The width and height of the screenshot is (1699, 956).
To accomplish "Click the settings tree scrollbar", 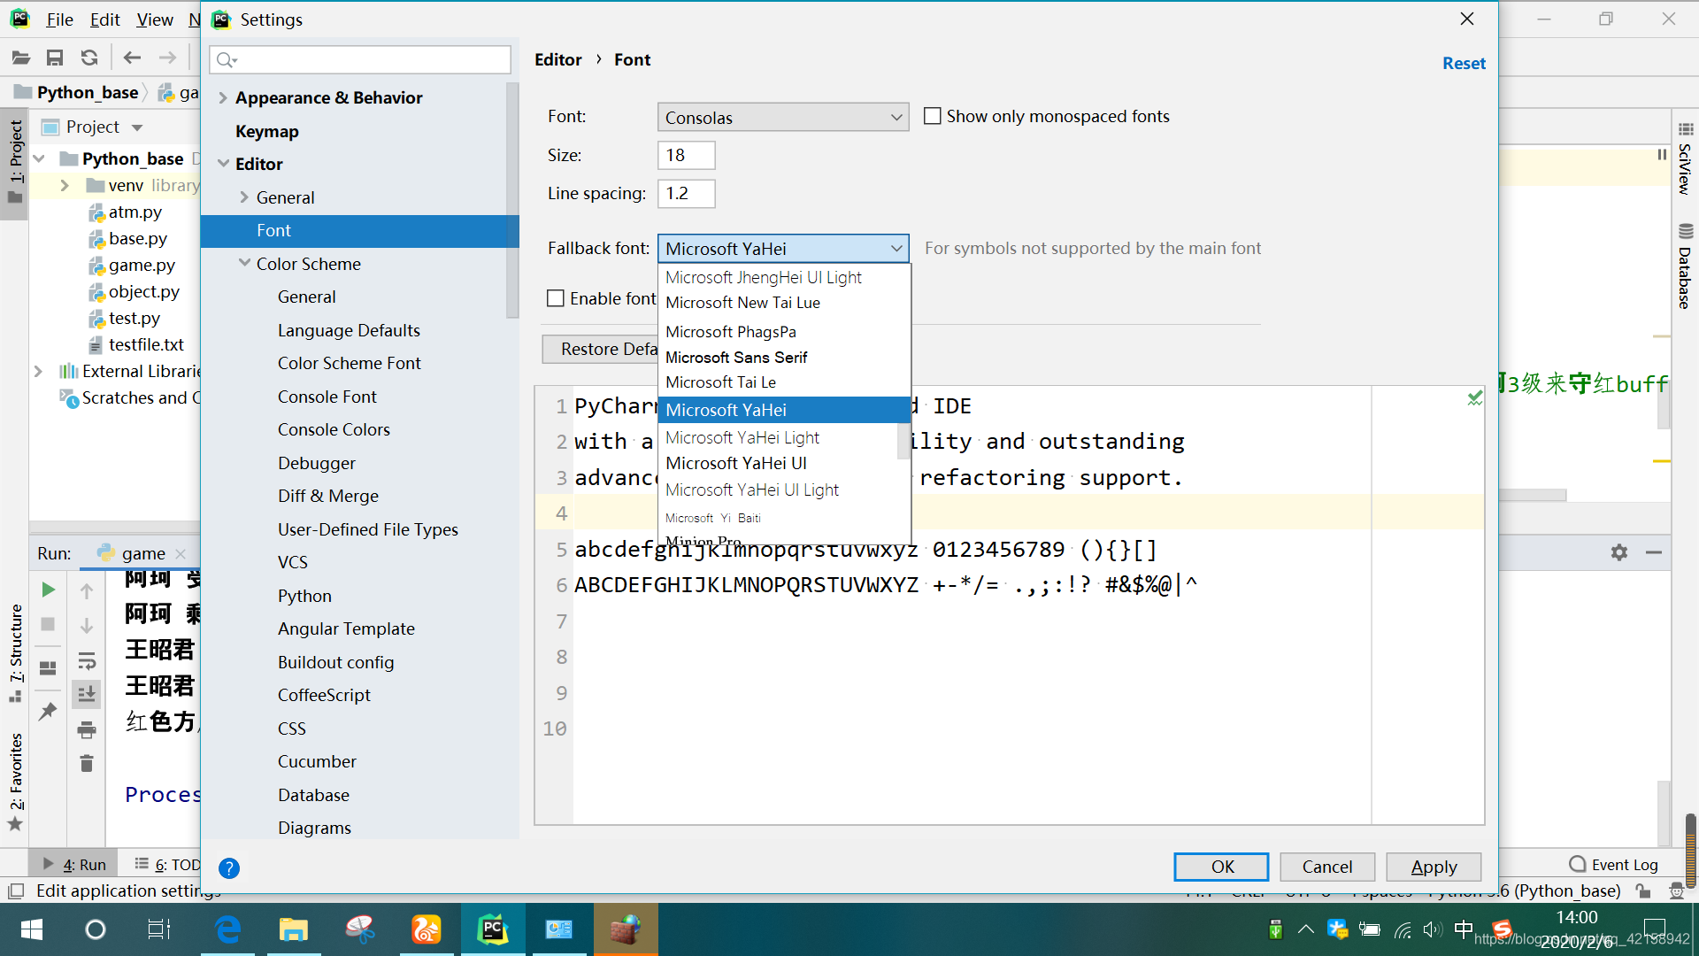I will coord(512,199).
